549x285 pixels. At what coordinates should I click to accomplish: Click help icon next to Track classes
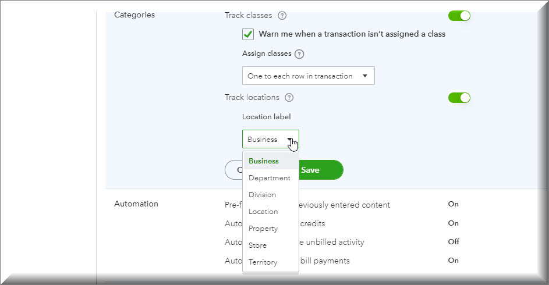point(282,16)
